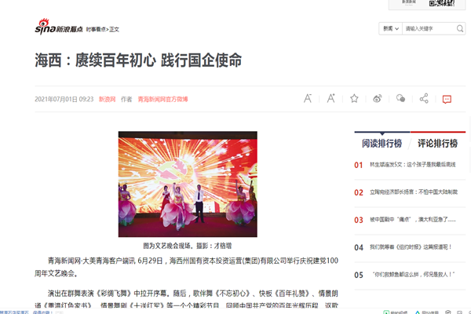The height and width of the screenshot is (314, 471).
Task: Open the 新浪网 source link
Action: [107, 100]
